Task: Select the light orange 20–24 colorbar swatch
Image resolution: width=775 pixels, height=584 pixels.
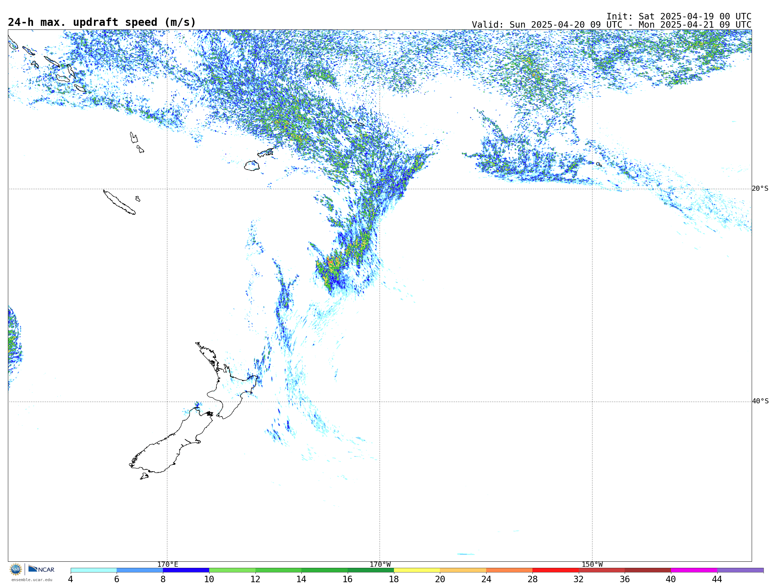Action: tap(463, 570)
